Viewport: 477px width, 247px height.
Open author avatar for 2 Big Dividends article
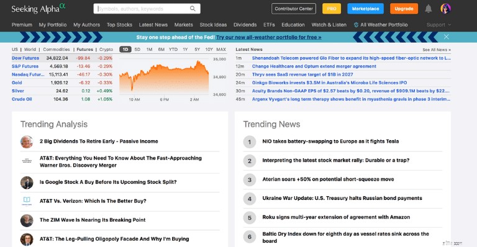[x=27, y=141]
